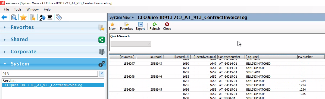325x99 pixels.
Task: Open the File menu
Action: tap(6, 9)
